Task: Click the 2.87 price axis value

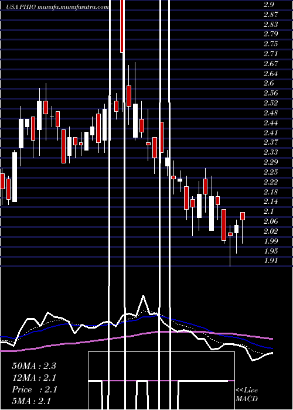Action: [x=271, y=15]
